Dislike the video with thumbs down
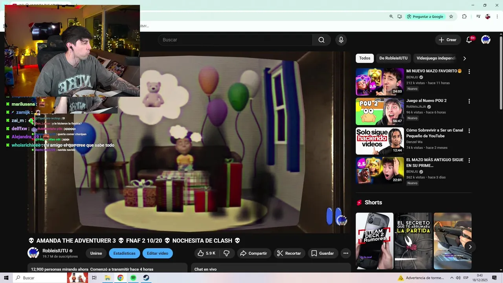This screenshot has width=503, height=283. 226,253
